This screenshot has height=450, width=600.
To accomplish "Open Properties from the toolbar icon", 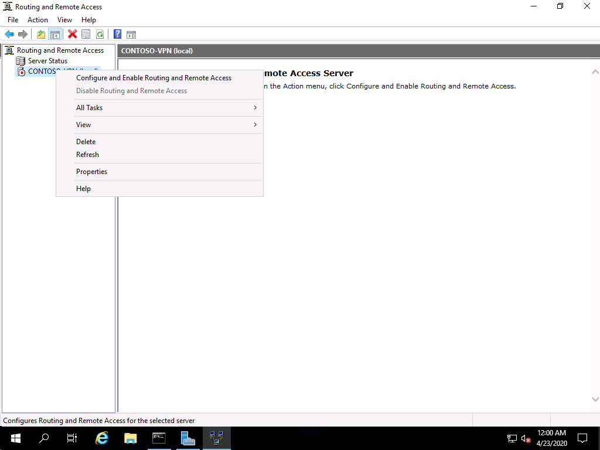I will pos(86,35).
